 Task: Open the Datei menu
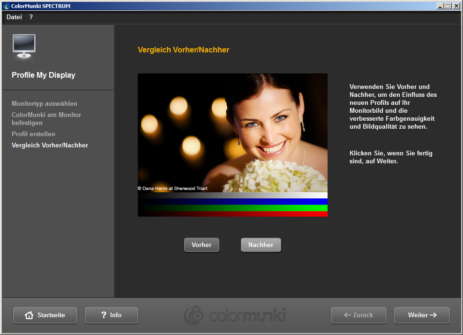14,17
